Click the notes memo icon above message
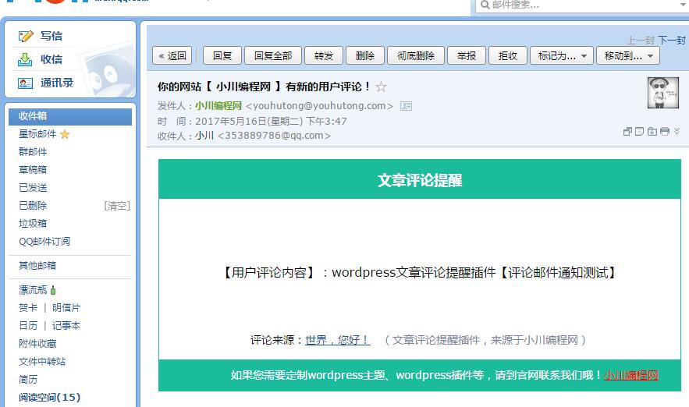This screenshot has width=689, height=407. (640, 131)
